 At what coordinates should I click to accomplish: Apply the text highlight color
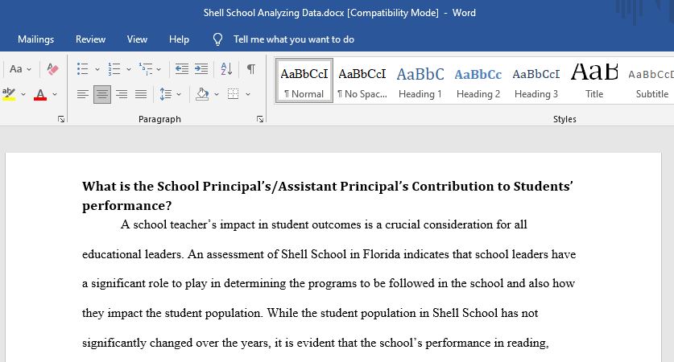tap(9, 94)
